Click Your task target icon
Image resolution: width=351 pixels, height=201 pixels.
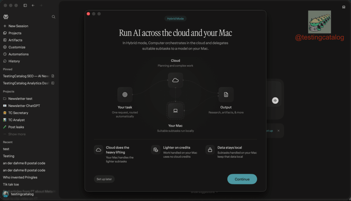click(x=125, y=95)
